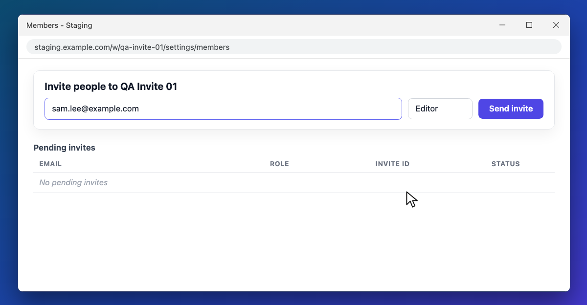Close the Members - Staging window
The width and height of the screenshot is (587, 305).
(556, 25)
